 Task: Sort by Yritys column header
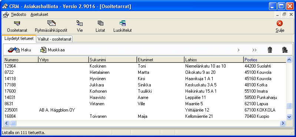(x=63, y=60)
